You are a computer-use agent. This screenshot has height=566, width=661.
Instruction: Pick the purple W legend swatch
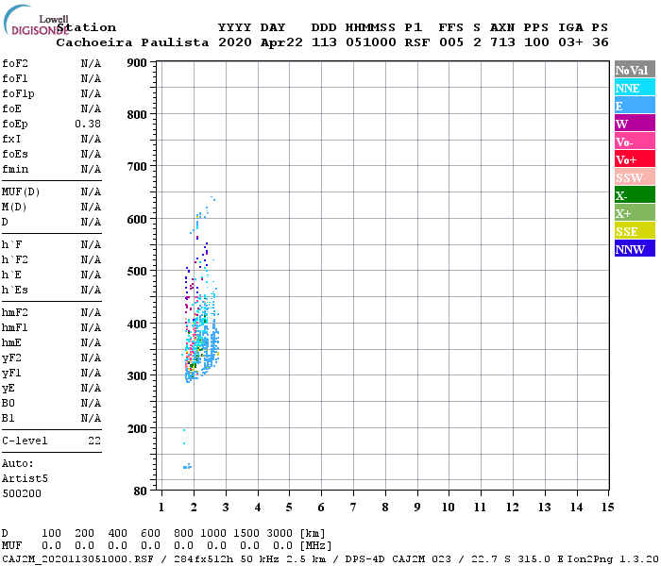point(635,124)
